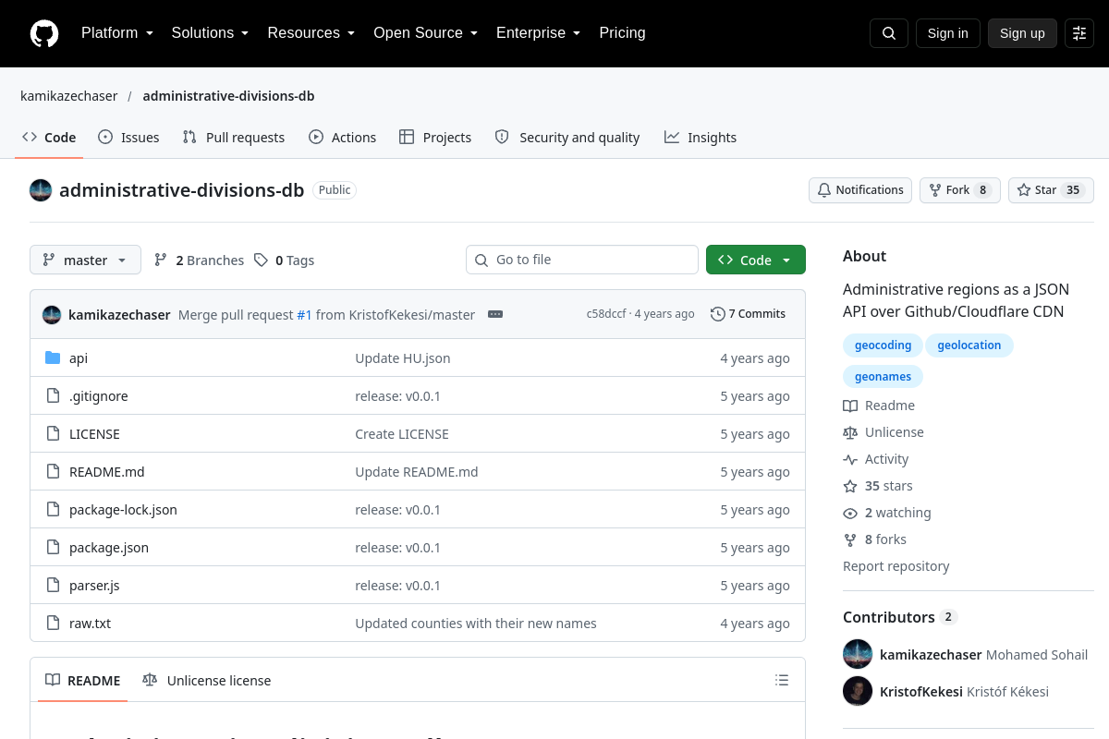1109x739 pixels.
Task: Click the .gitignore file icon
Action: 53,396
